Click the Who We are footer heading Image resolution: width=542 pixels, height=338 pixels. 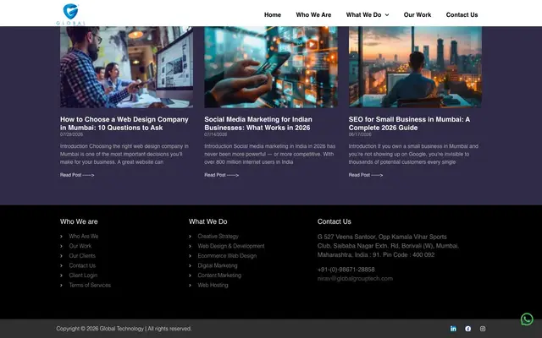coord(79,221)
